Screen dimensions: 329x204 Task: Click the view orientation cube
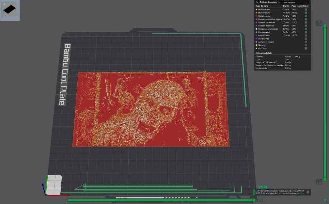point(54,185)
